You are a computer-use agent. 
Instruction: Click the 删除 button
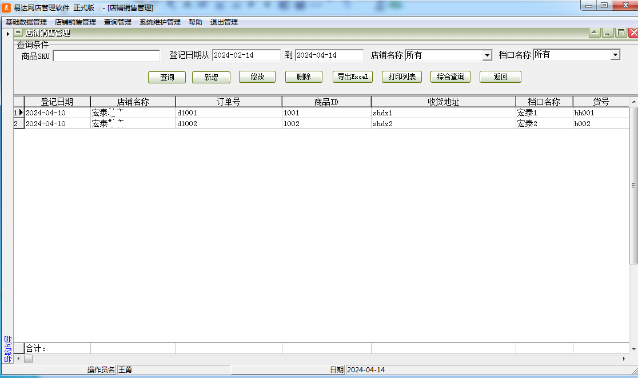pyautogui.click(x=304, y=77)
